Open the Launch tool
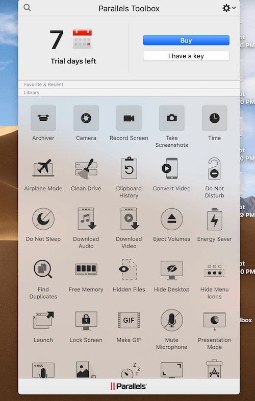This screenshot has width=255, height=401. click(x=43, y=320)
